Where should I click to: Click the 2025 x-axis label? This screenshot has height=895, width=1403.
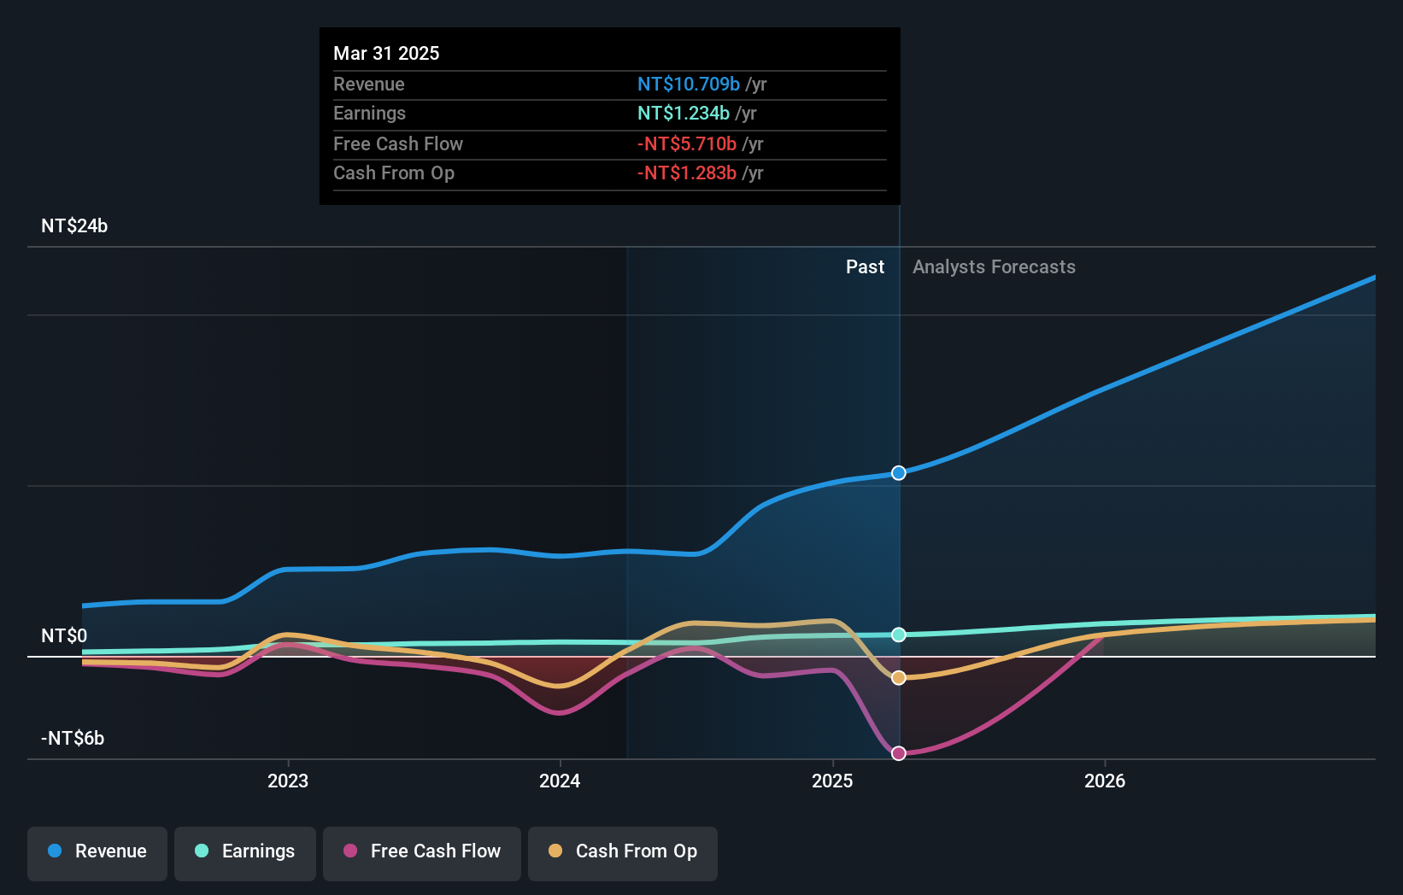click(832, 781)
